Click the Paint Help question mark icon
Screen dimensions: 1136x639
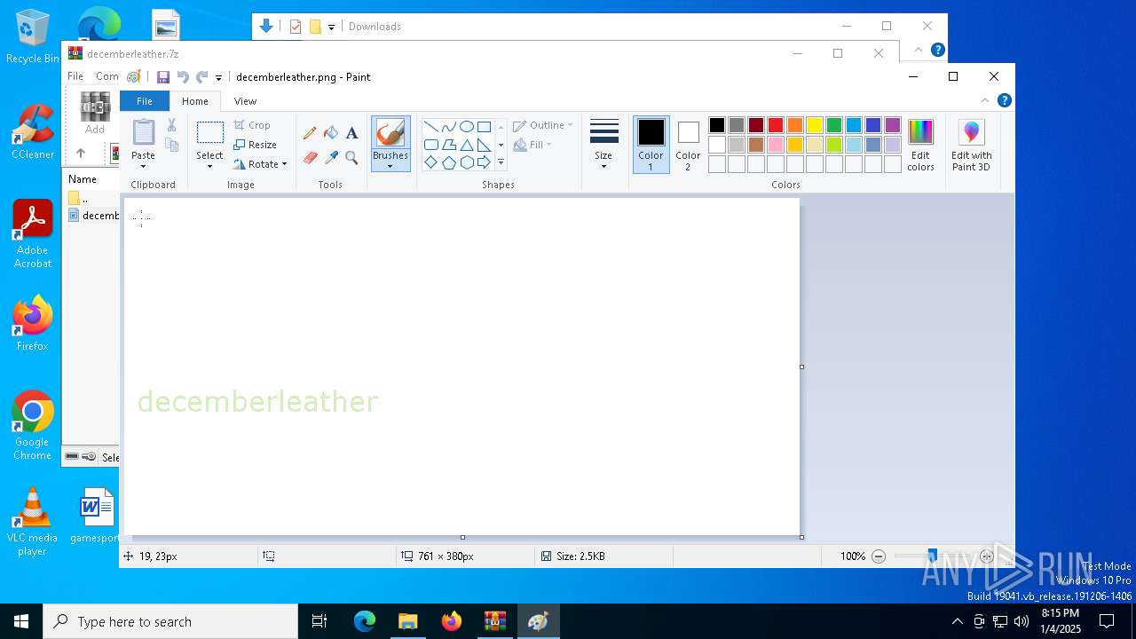(x=1004, y=100)
